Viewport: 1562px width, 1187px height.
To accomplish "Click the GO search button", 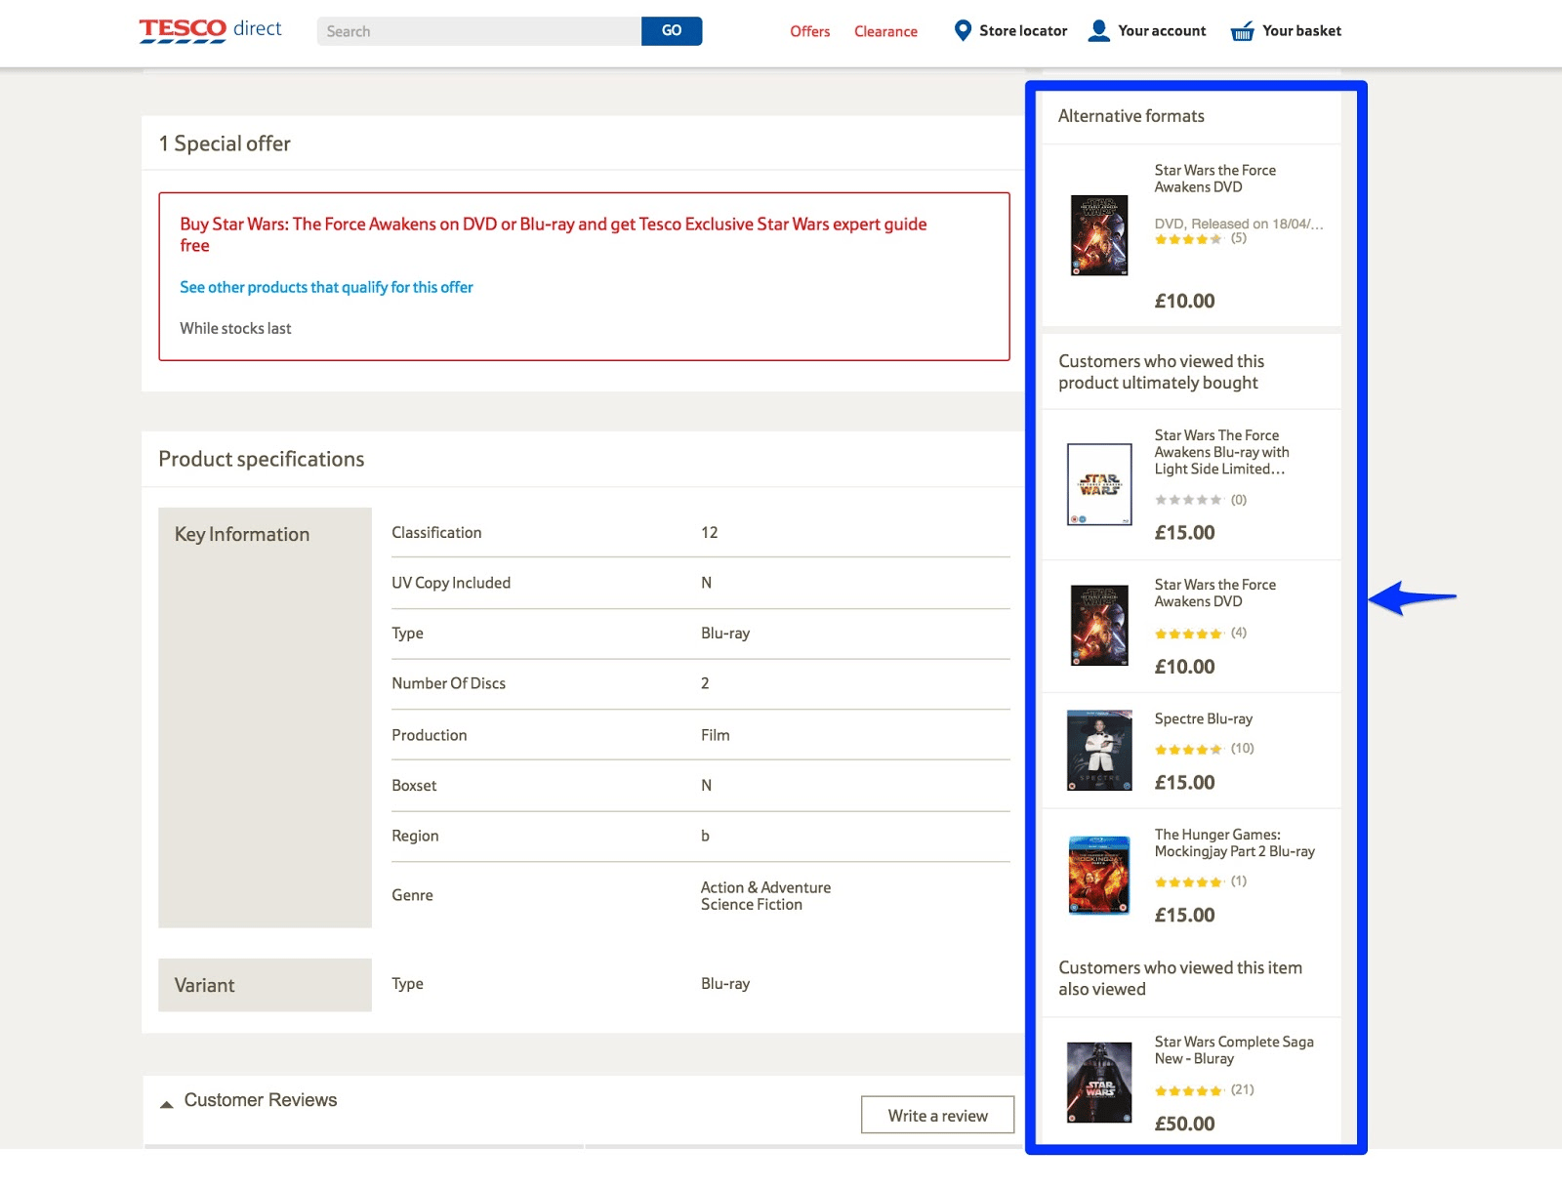I will [x=672, y=31].
